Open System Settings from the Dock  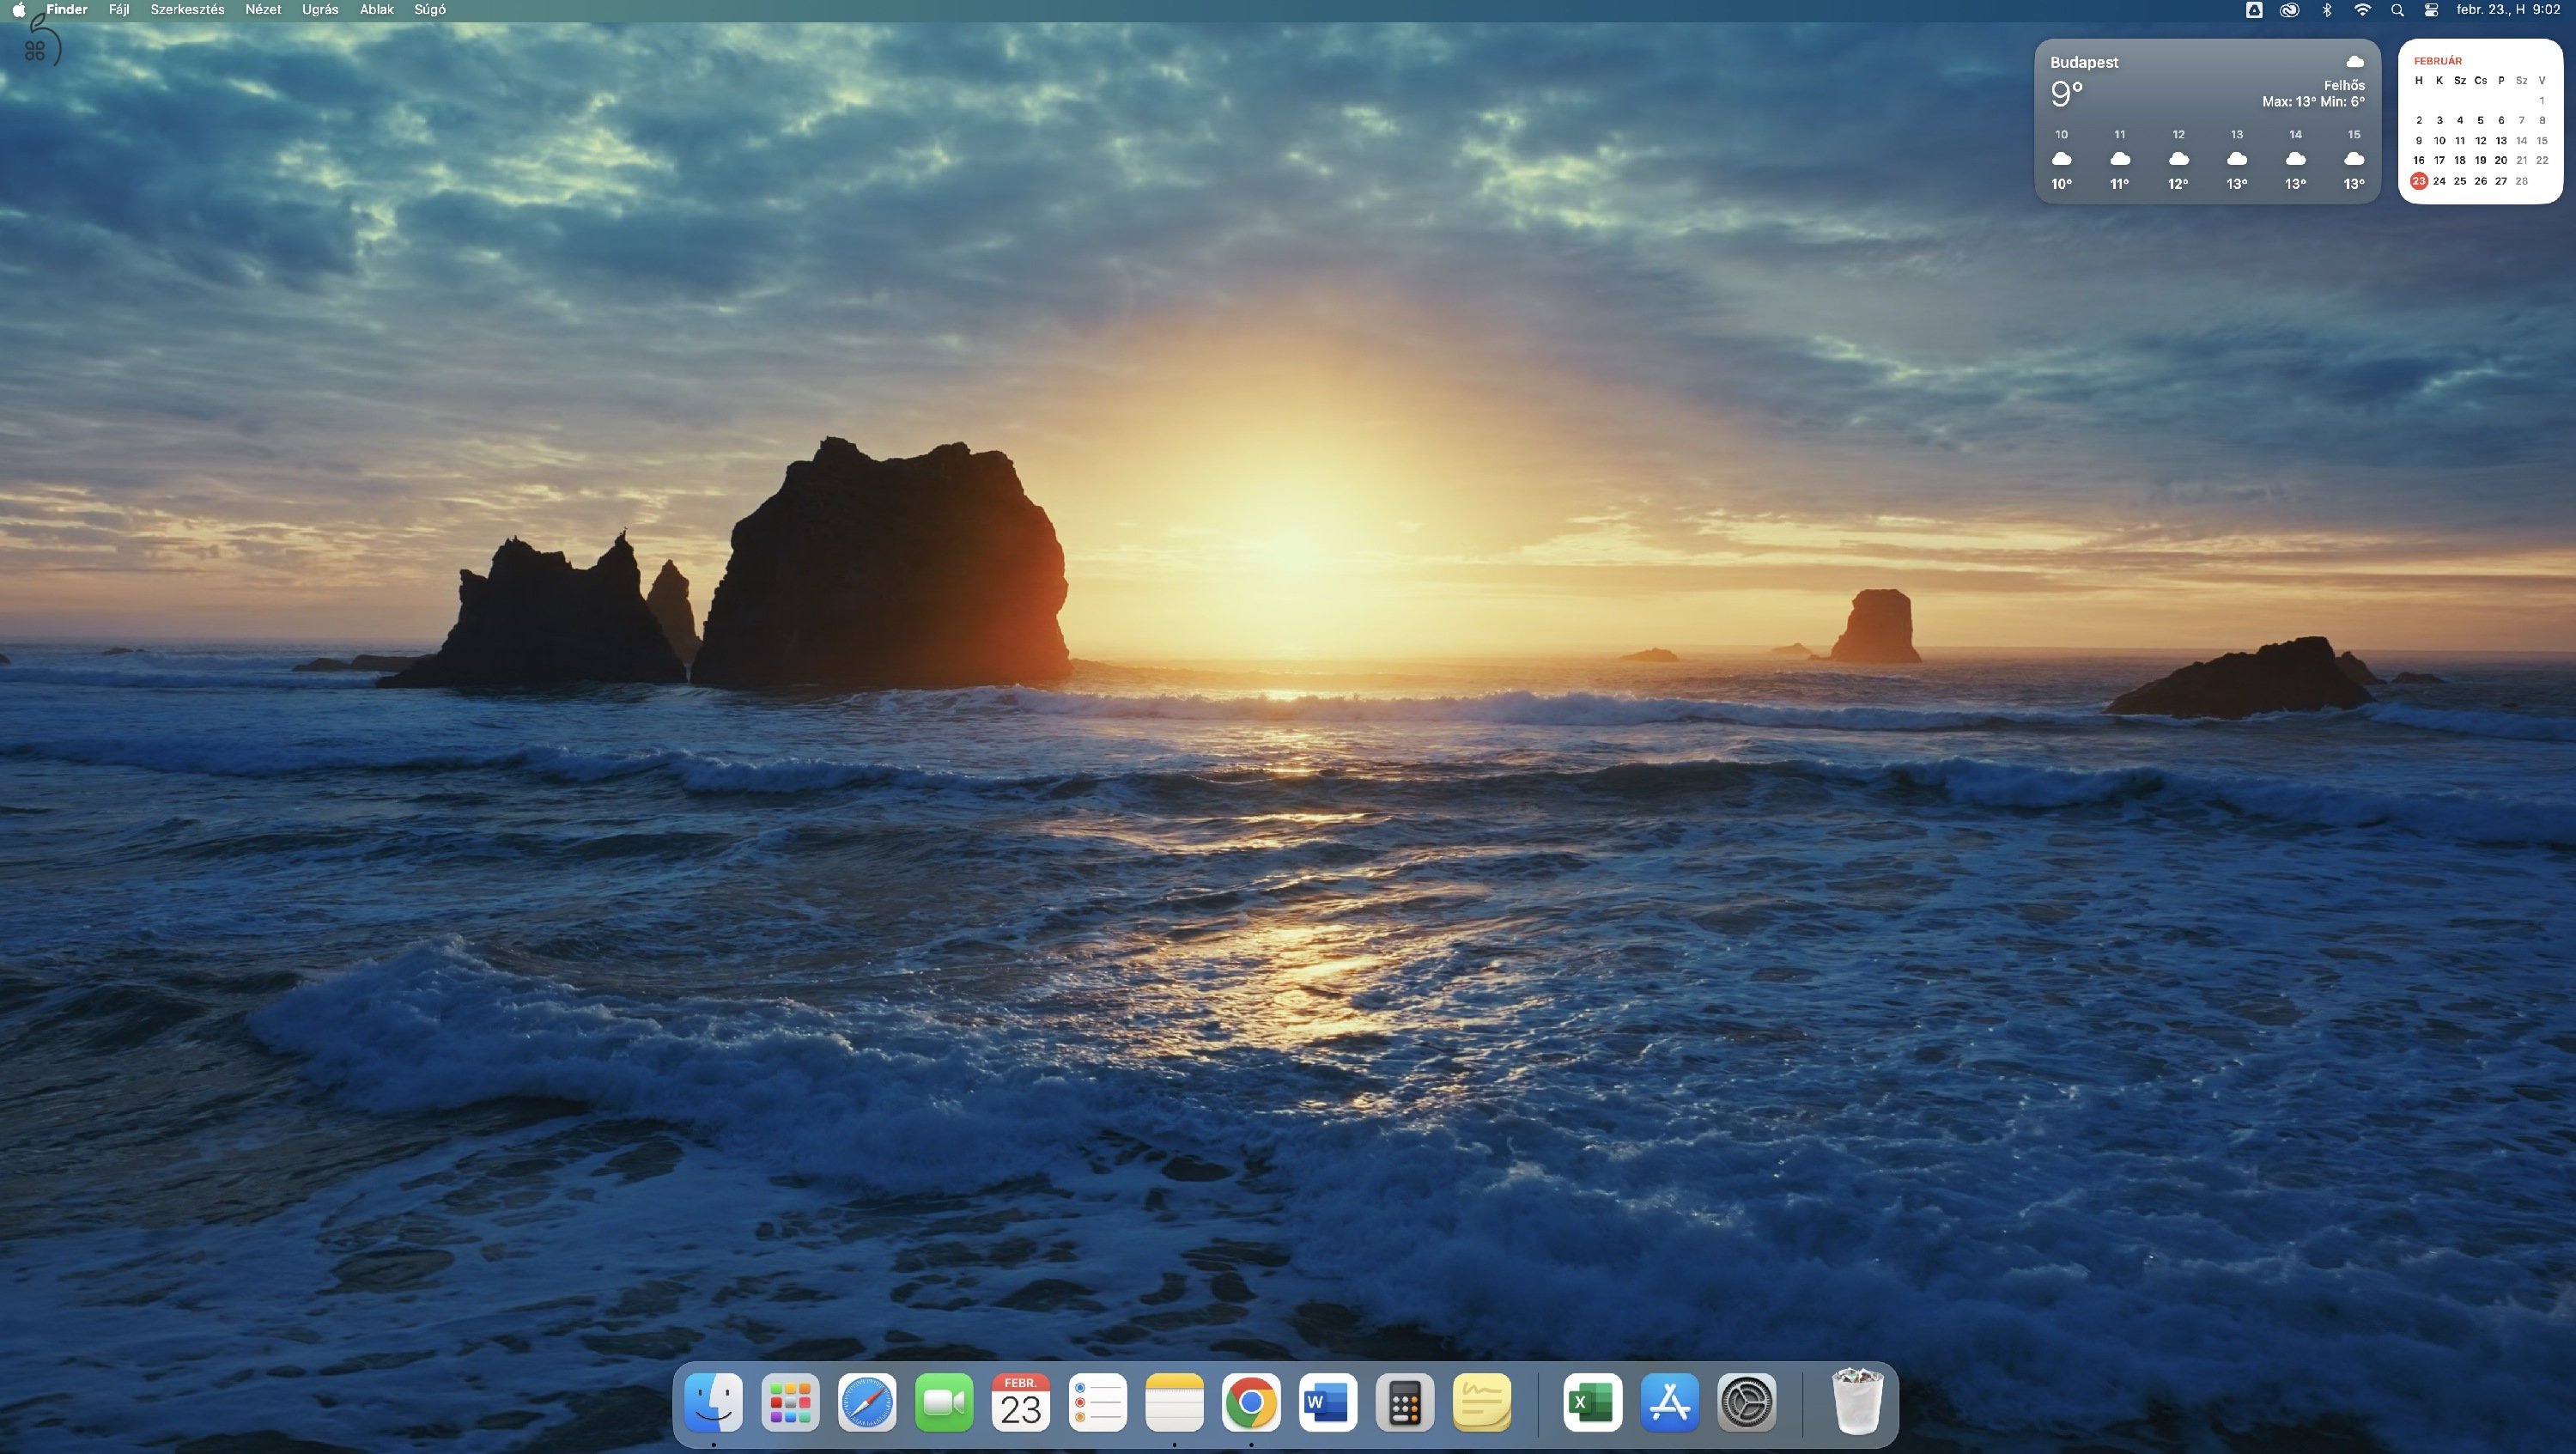[x=1746, y=1403]
